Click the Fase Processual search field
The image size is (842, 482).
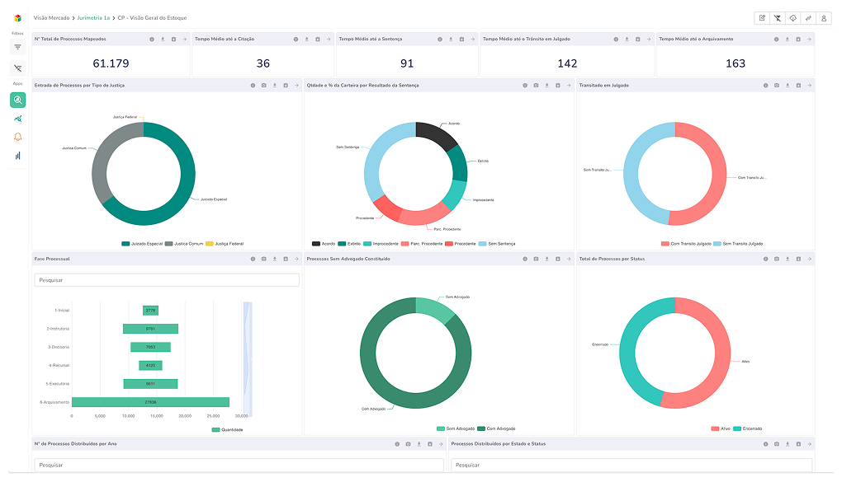pos(167,280)
